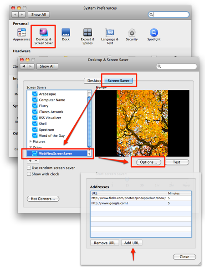
Task: Click the screen saver preview image
Action: [x=142, y=123]
